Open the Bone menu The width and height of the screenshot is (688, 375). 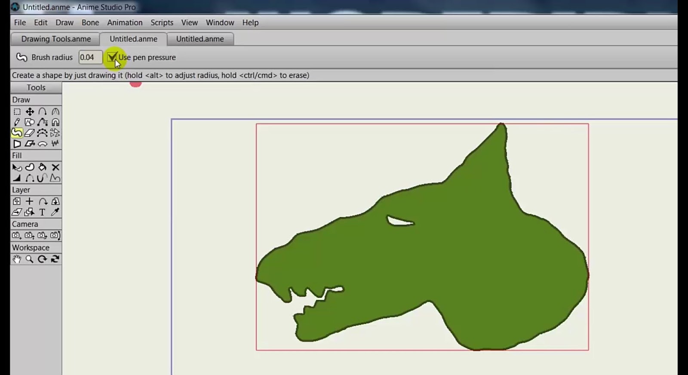90,22
